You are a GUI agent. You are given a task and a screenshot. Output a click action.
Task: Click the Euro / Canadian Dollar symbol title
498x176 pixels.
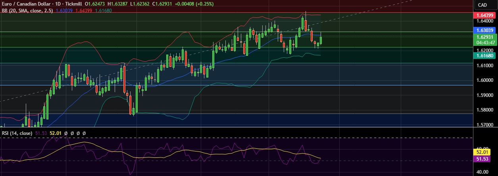click(27, 3)
